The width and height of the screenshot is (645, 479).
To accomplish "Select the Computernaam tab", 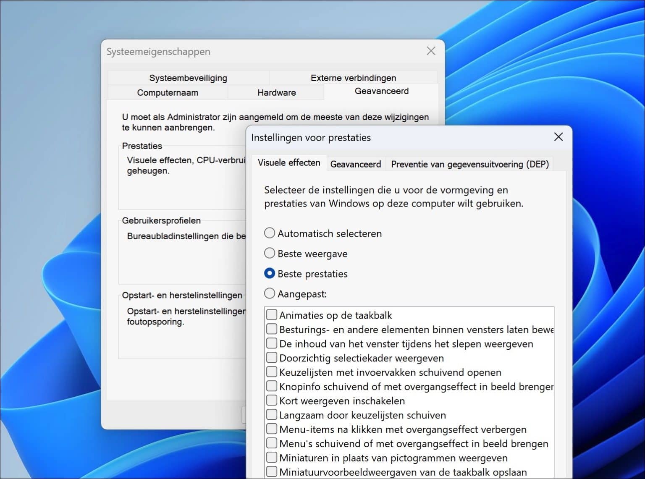I will coord(167,92).
